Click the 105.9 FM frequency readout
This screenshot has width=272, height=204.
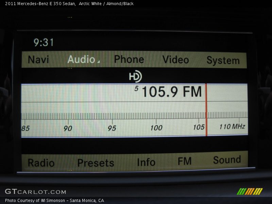pyautogui.click(x=171, y=92)
